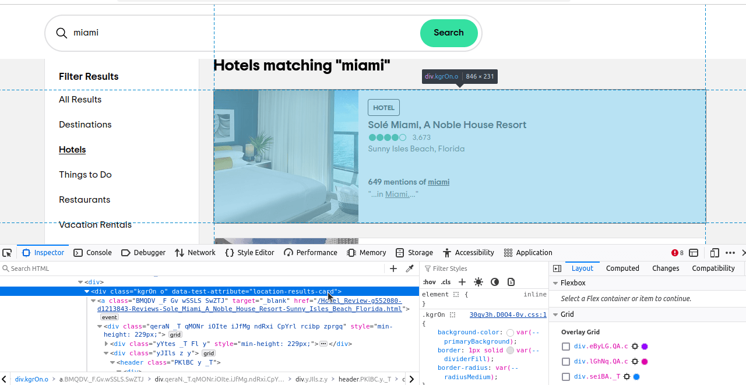Collapse the Grid section

[555, 315]
